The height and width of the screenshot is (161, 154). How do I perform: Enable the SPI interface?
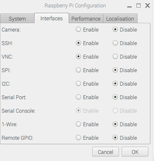(78, 70)
